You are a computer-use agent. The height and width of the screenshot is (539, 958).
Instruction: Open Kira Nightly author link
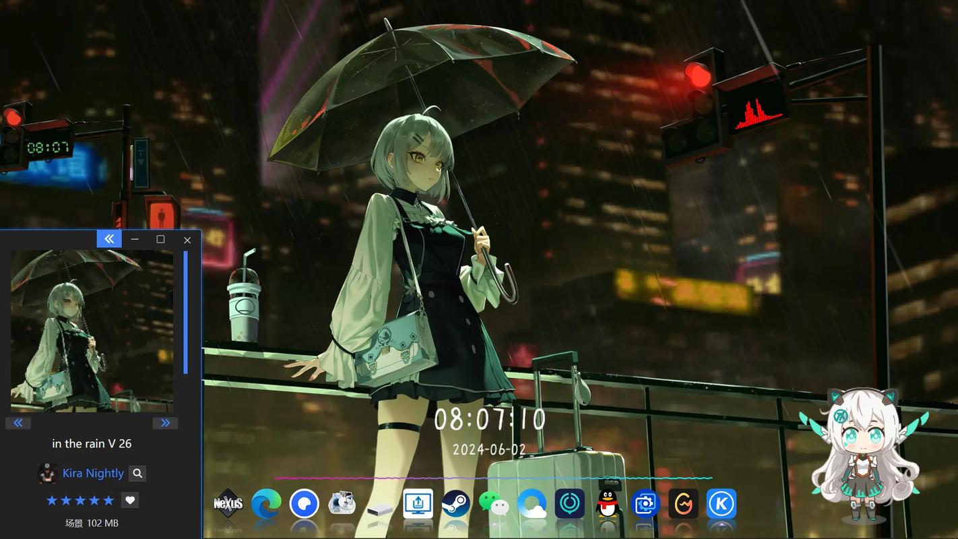pyautogui.click(x=93, y=473)
